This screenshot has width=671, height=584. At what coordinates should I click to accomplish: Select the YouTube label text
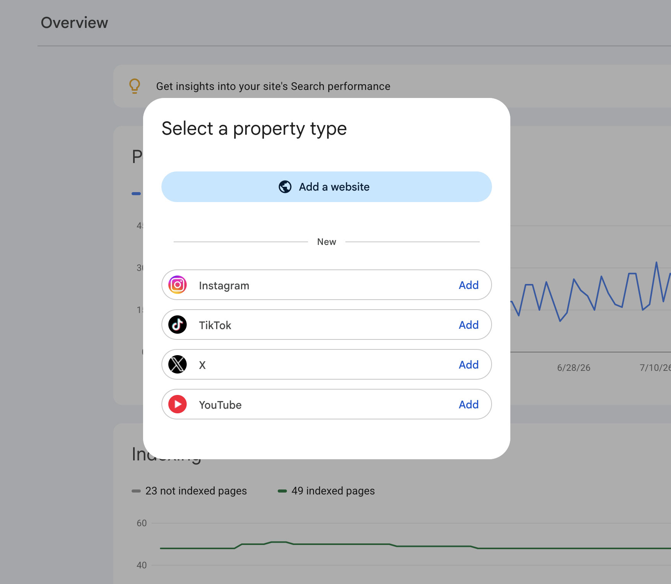pos(220,405)
